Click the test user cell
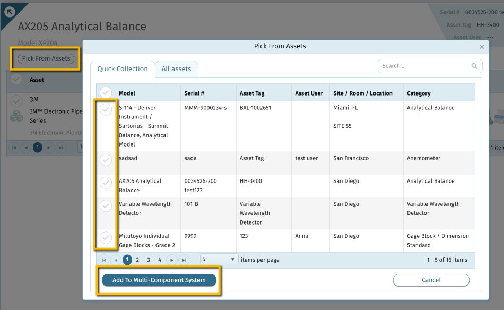The image size is (504, 310). tap(306, 158)
